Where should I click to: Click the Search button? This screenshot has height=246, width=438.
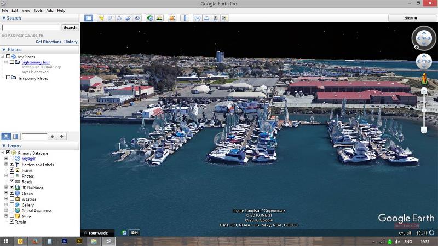[70, 27]
